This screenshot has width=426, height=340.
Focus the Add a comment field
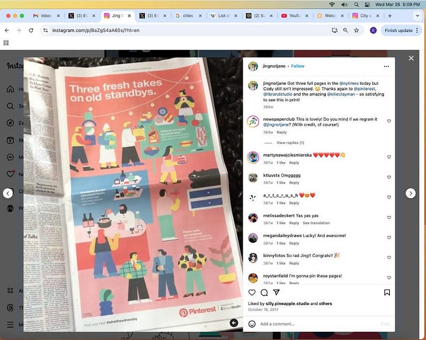[x=318, y=324]
